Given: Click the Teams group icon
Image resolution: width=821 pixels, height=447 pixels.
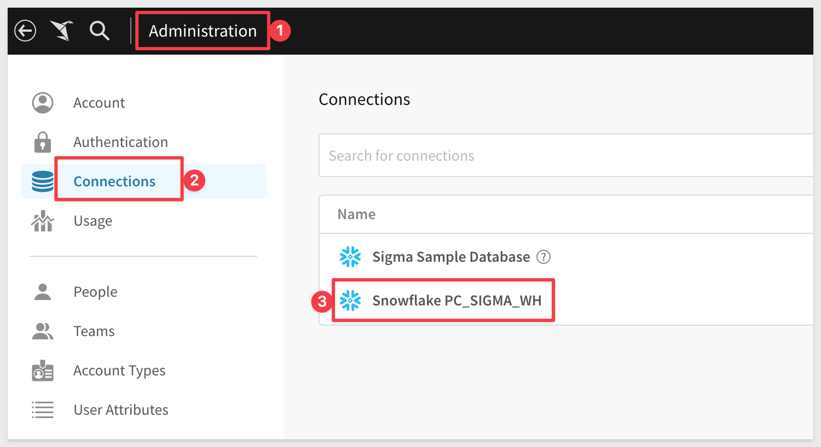Looking at the screenshot, I should coord(43,331).
